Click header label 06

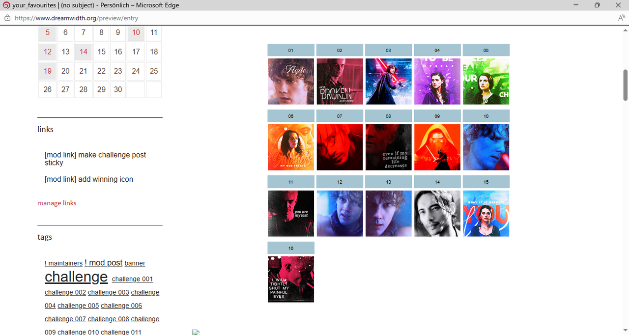pos(291,116)
